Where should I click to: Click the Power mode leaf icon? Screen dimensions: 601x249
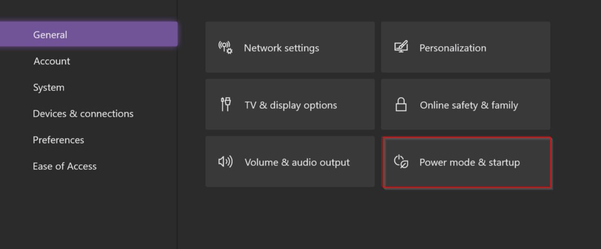401,162
